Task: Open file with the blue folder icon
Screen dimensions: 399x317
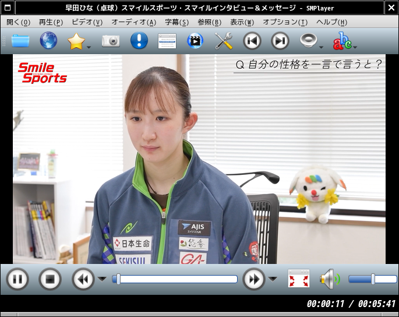Action: 20,41
